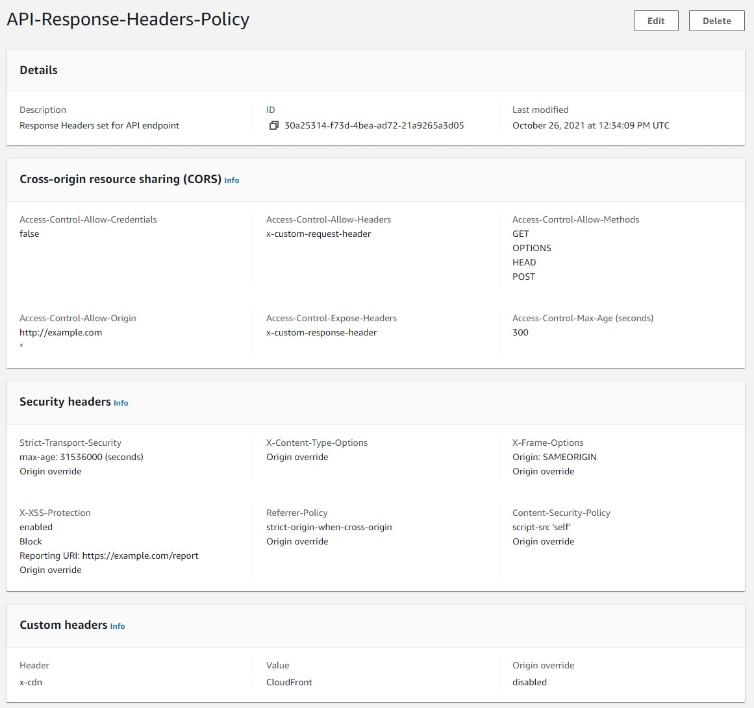Screen dimensions: 754x708
Task: Click the Last modified date value
Action: tap(590, 125)
